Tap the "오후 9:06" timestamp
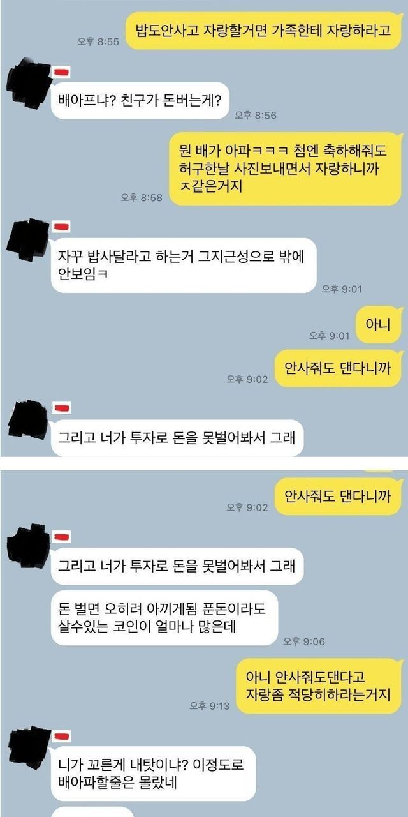Image resolution: width=408 pixels, height=817 pixels. [x=303, y=641]
